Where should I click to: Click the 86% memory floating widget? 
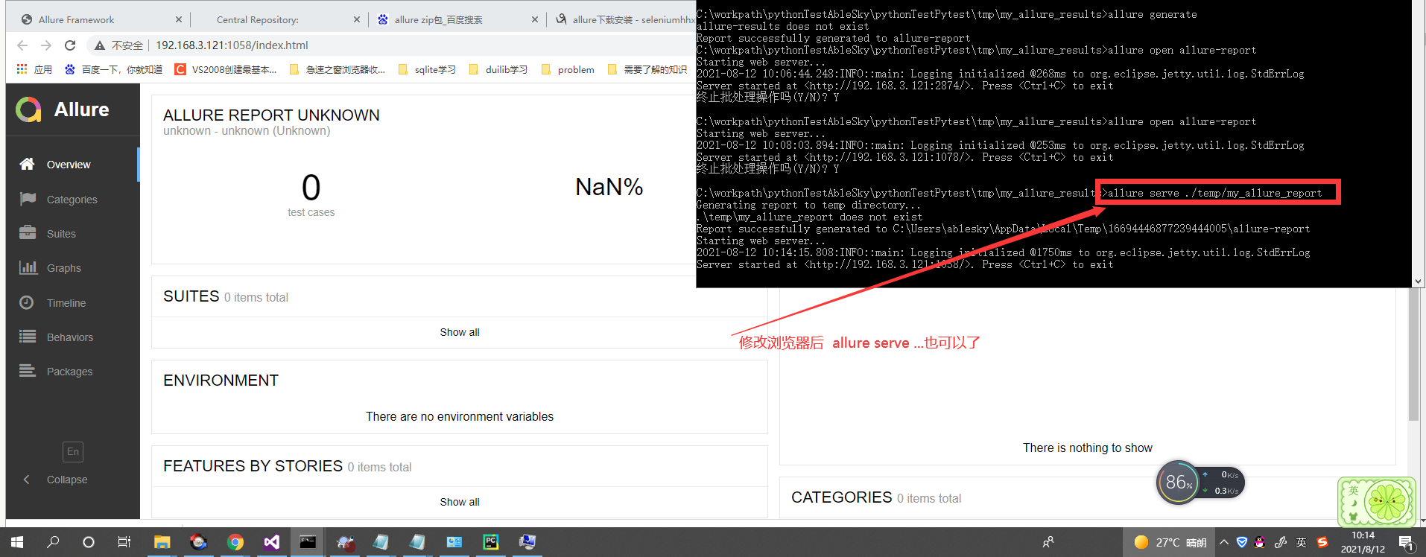(1179, 483)
